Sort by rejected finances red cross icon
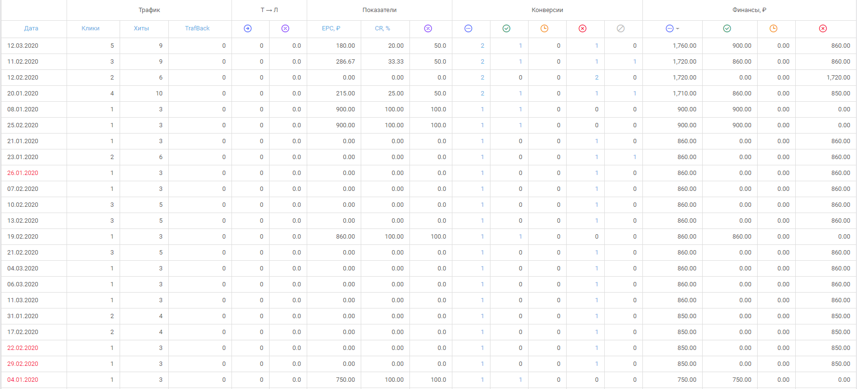 [x=823, y=28]
